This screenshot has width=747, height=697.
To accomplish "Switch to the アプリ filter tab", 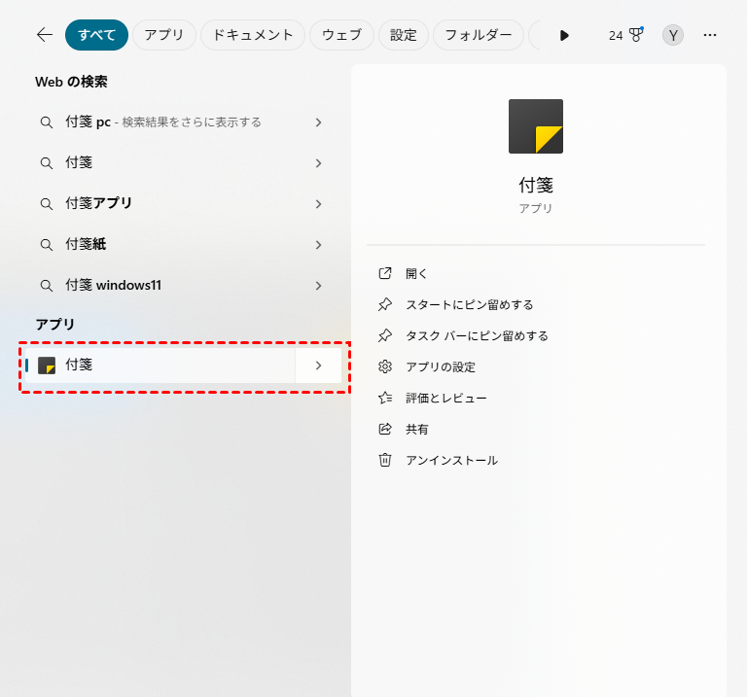I will [164, 35].
